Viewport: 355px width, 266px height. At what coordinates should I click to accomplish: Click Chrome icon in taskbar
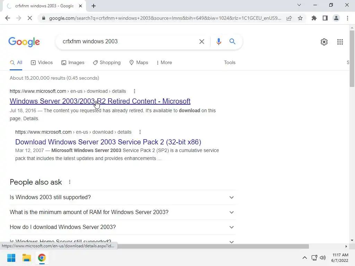(x=42, y=258)
